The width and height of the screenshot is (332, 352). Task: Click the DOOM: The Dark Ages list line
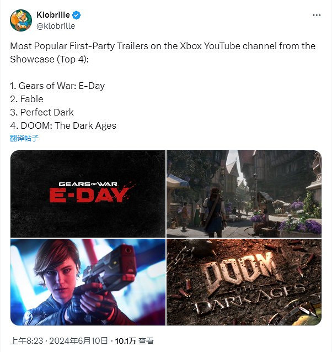tap(63, 125)
